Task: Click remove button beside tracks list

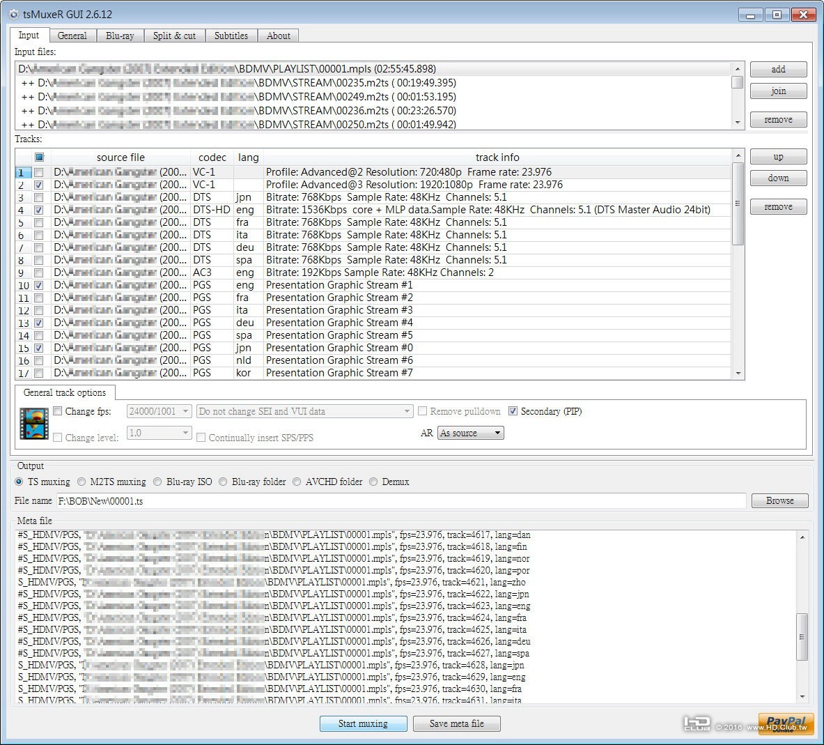Action: click(x=778, y=207)
